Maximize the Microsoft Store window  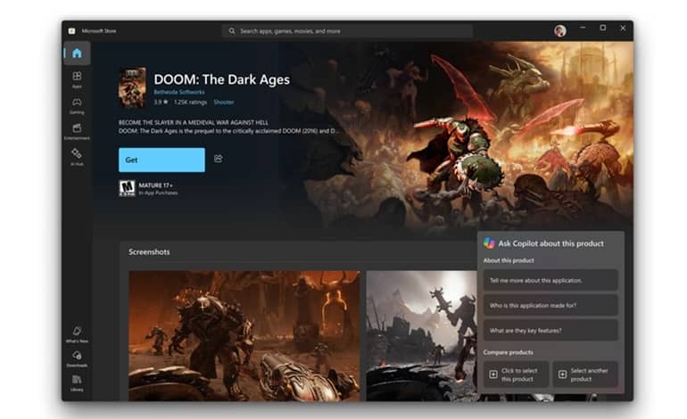(x=603, y=28)
